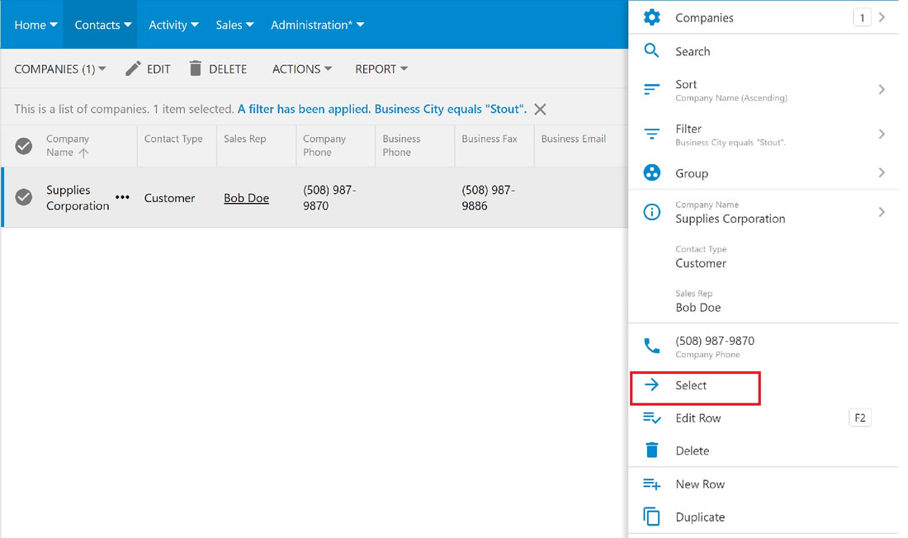Click the Search magnifier icon
Screen dimensions: 908x538
(651, 51)
